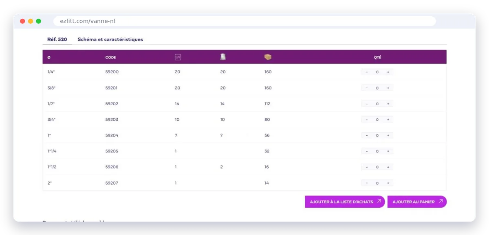Click carton value 80 in 59203 row
489x235 pixels.
(x=267, y=120)
